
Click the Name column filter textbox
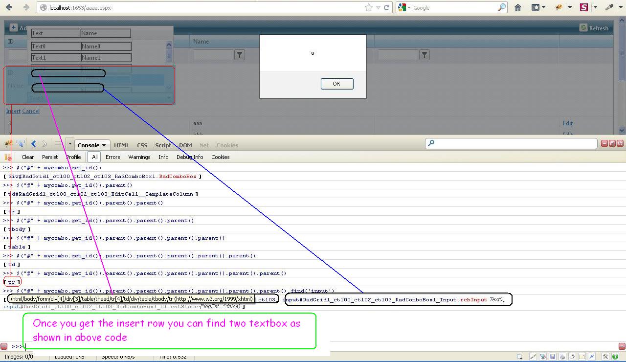click(213, 55)
